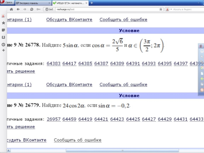Open the Downloads panel in sidebar
The height and width of the screenshot is (153, 204).
tap(3, 37)
